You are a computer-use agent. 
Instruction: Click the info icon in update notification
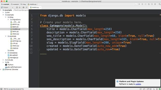117,81
